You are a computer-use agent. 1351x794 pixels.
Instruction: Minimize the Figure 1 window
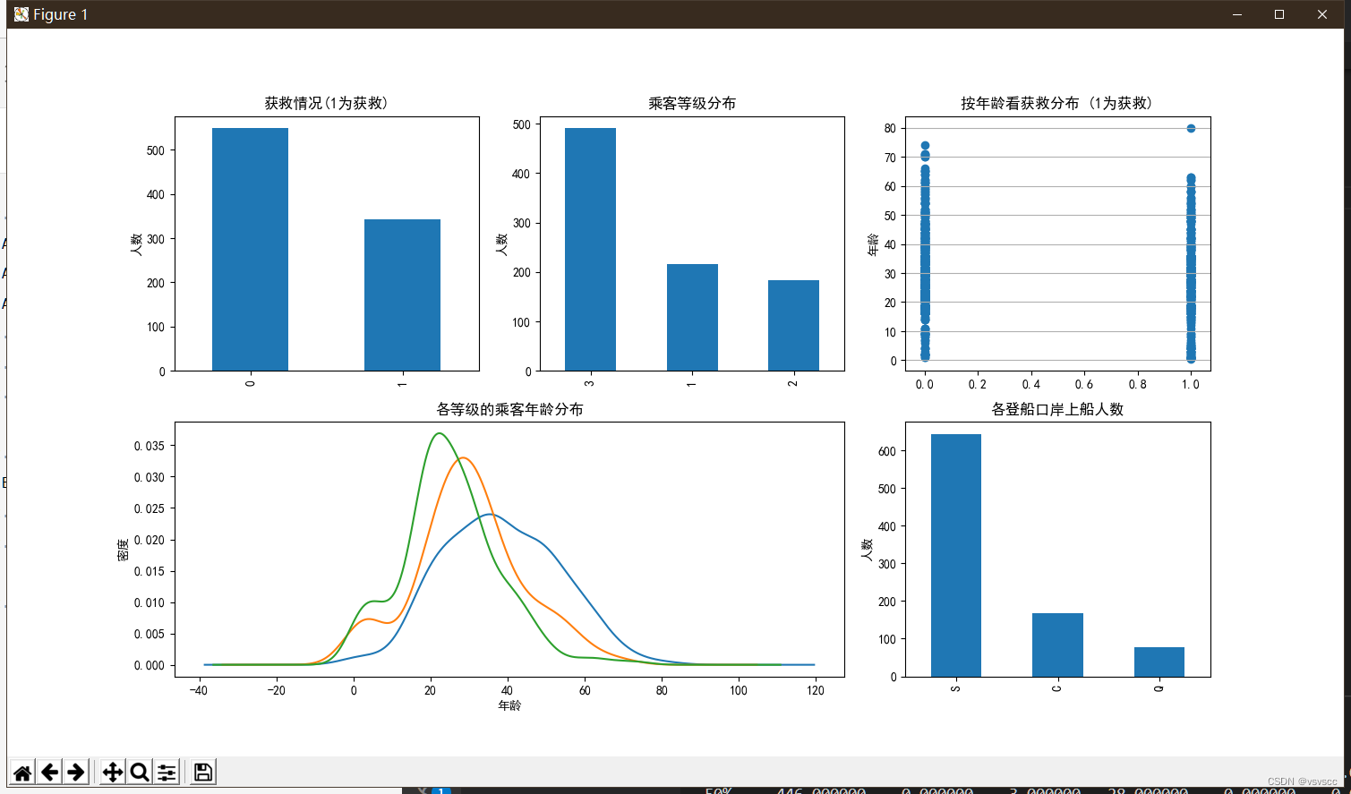tap(1238, 14)
